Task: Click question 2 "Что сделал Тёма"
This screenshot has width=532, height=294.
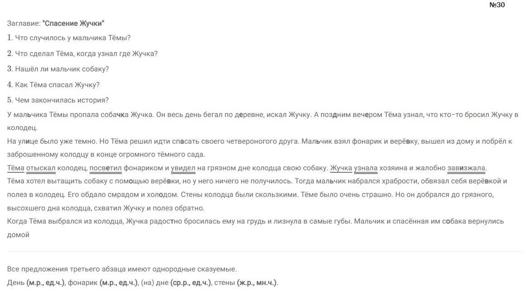Action: point(82,53)
